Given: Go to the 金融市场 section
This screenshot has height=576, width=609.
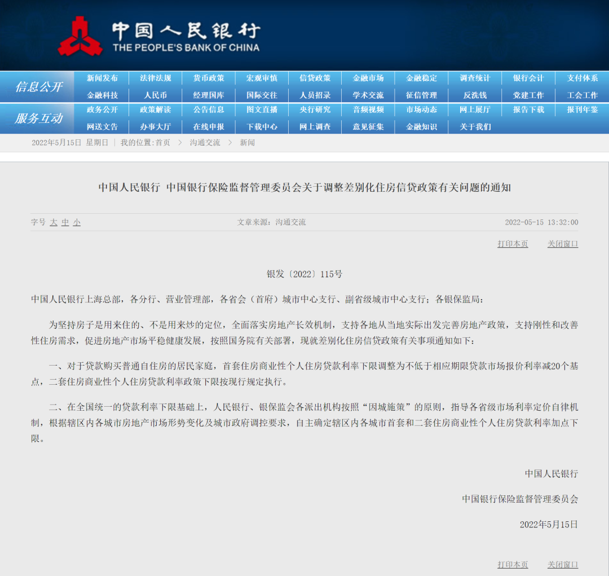Looking at the screenshot, I should pyautogui.click(x=368, y=78).
